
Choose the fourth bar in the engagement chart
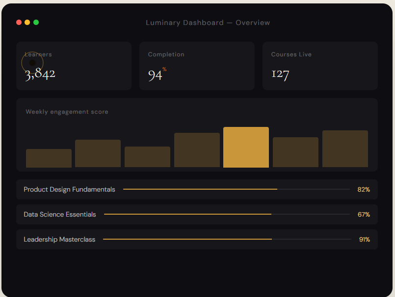pos(197,150)
